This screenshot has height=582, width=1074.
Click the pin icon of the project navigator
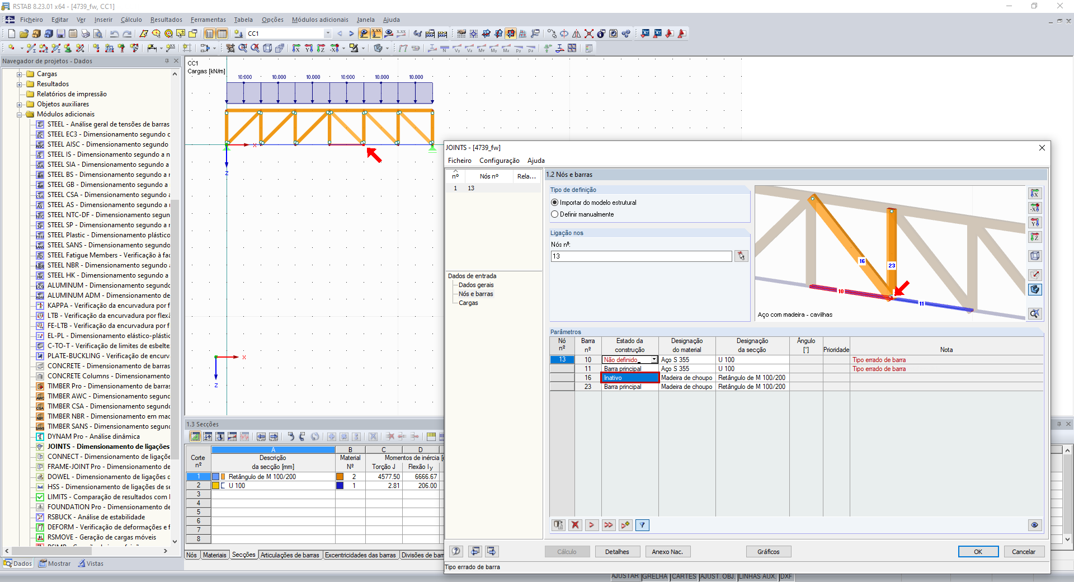pyautogui.click(x=167, y=61)
